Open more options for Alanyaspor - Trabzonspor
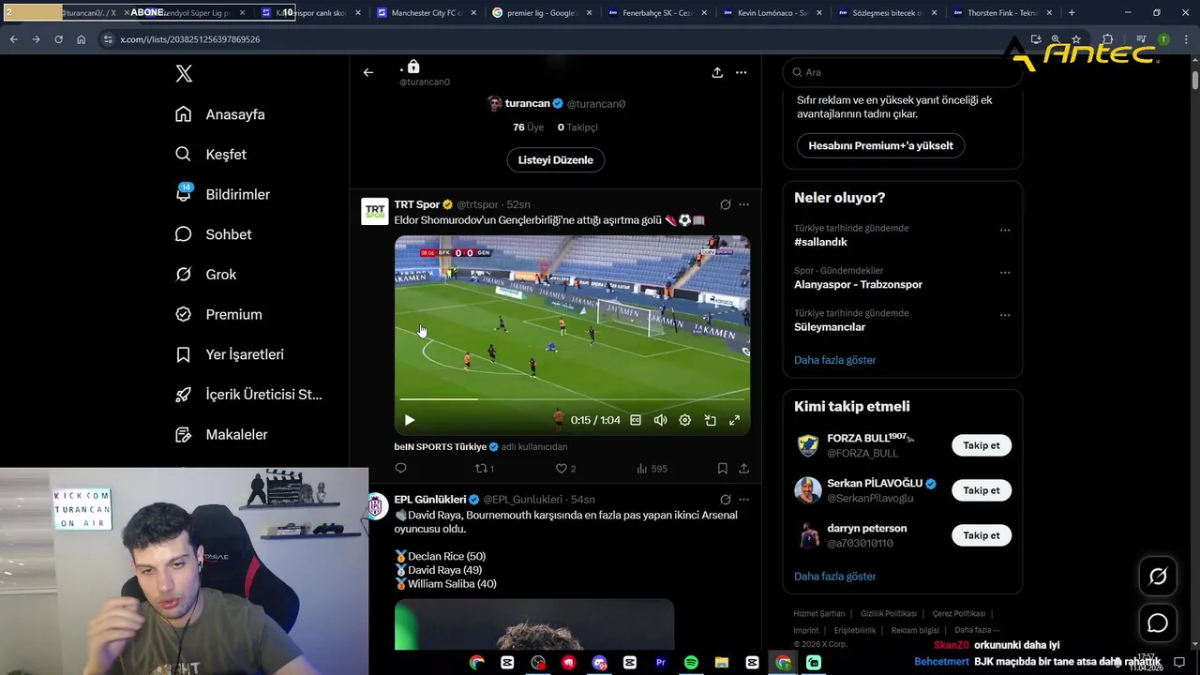The width and height of the screenshot is (1200, 675). pos(1005,273)
